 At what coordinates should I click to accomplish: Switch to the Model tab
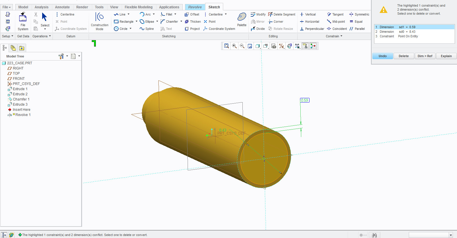coord(23,7)
